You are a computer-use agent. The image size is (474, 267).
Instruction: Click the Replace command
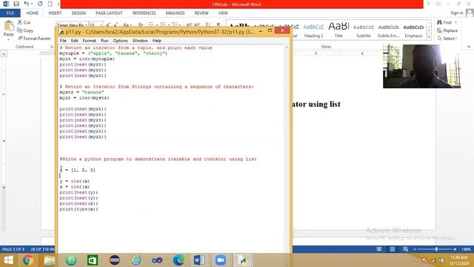click(x=447, y=30)
